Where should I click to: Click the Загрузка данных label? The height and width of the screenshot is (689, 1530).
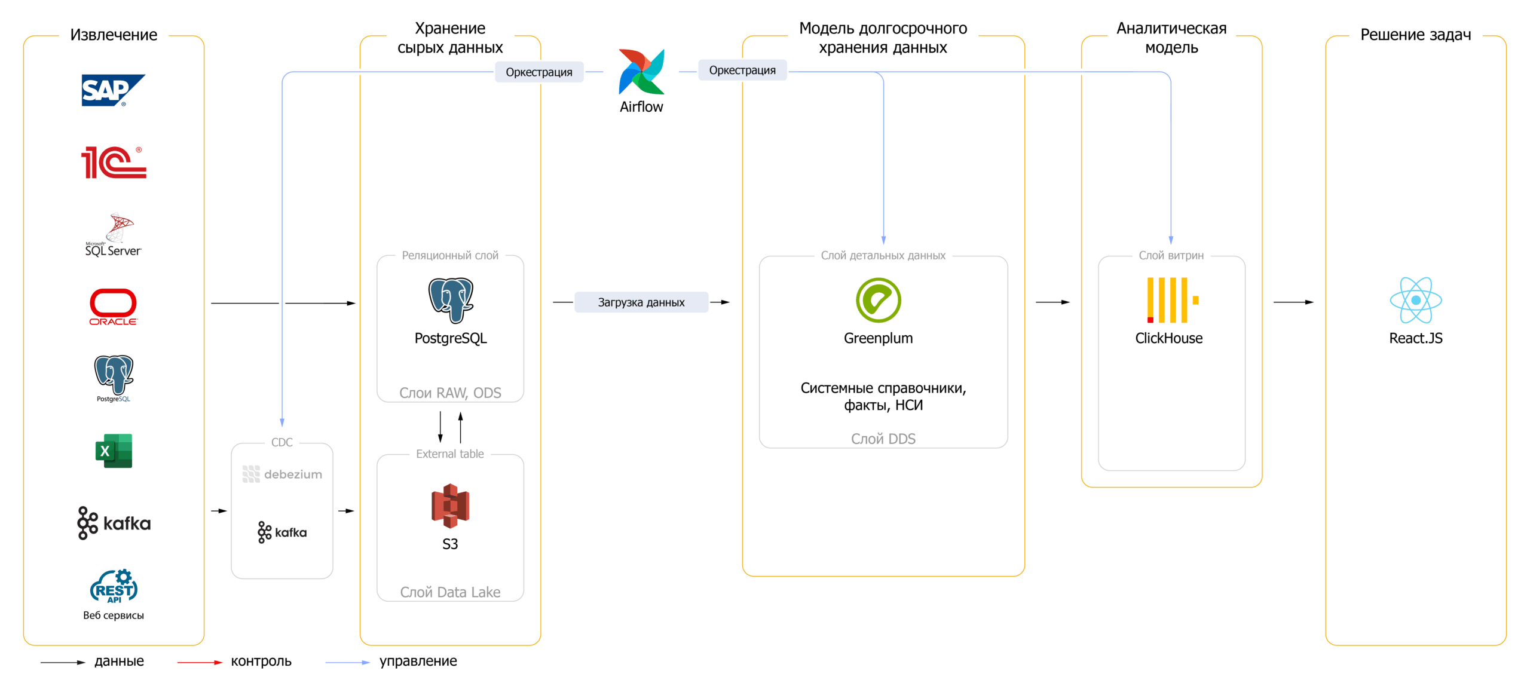641,302
